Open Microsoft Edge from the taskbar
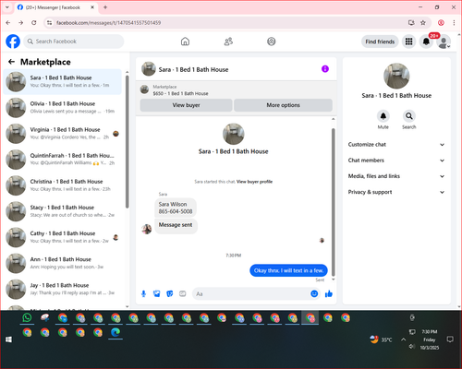Screen dimensions: 462x369 [x=115, y=333]
